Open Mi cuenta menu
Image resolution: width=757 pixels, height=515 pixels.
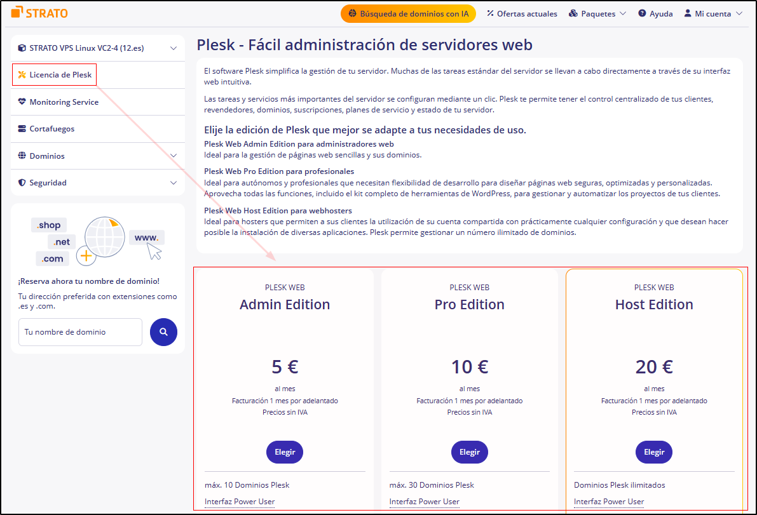714,13
